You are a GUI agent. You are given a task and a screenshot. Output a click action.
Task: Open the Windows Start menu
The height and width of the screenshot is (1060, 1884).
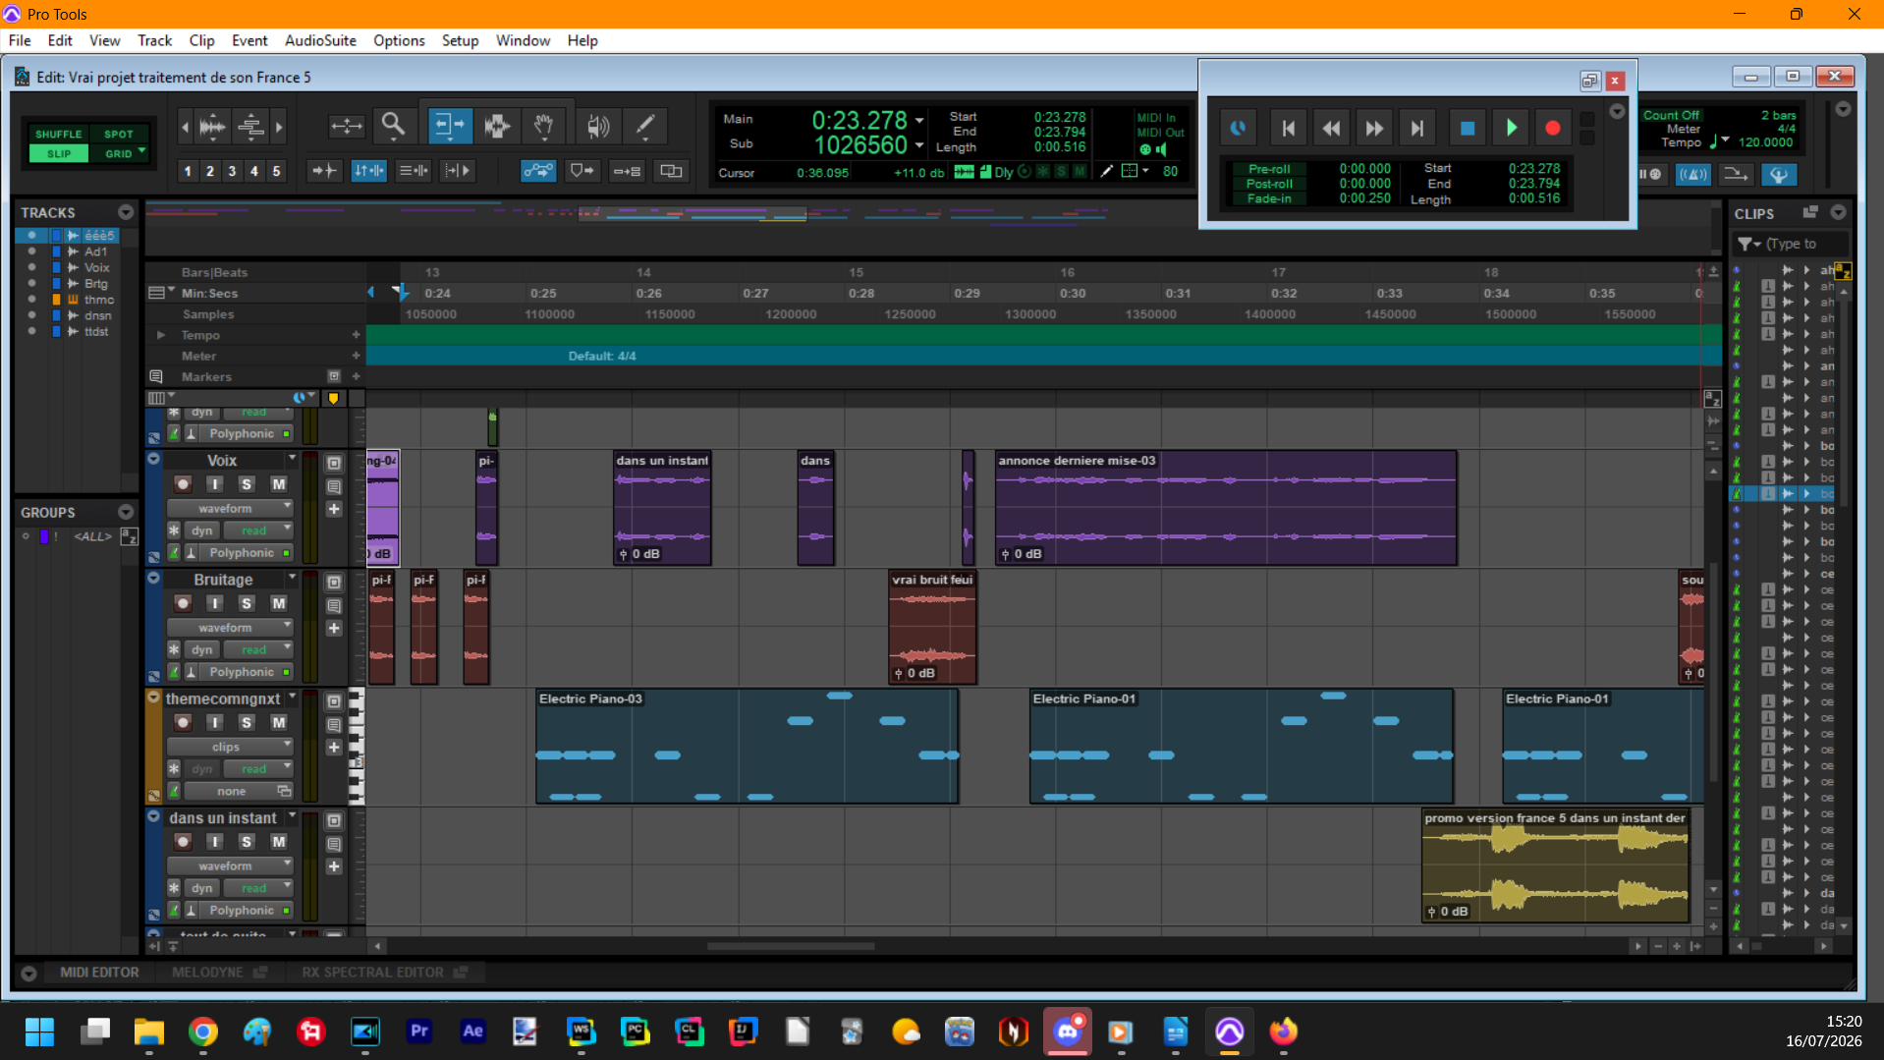pos(40,1032)
